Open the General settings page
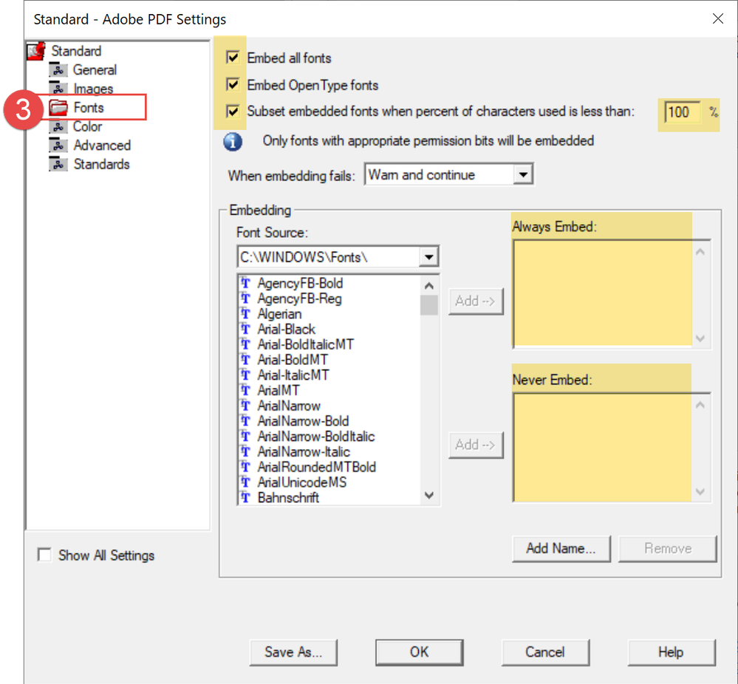The image size is (738, 684). point(95,70)
